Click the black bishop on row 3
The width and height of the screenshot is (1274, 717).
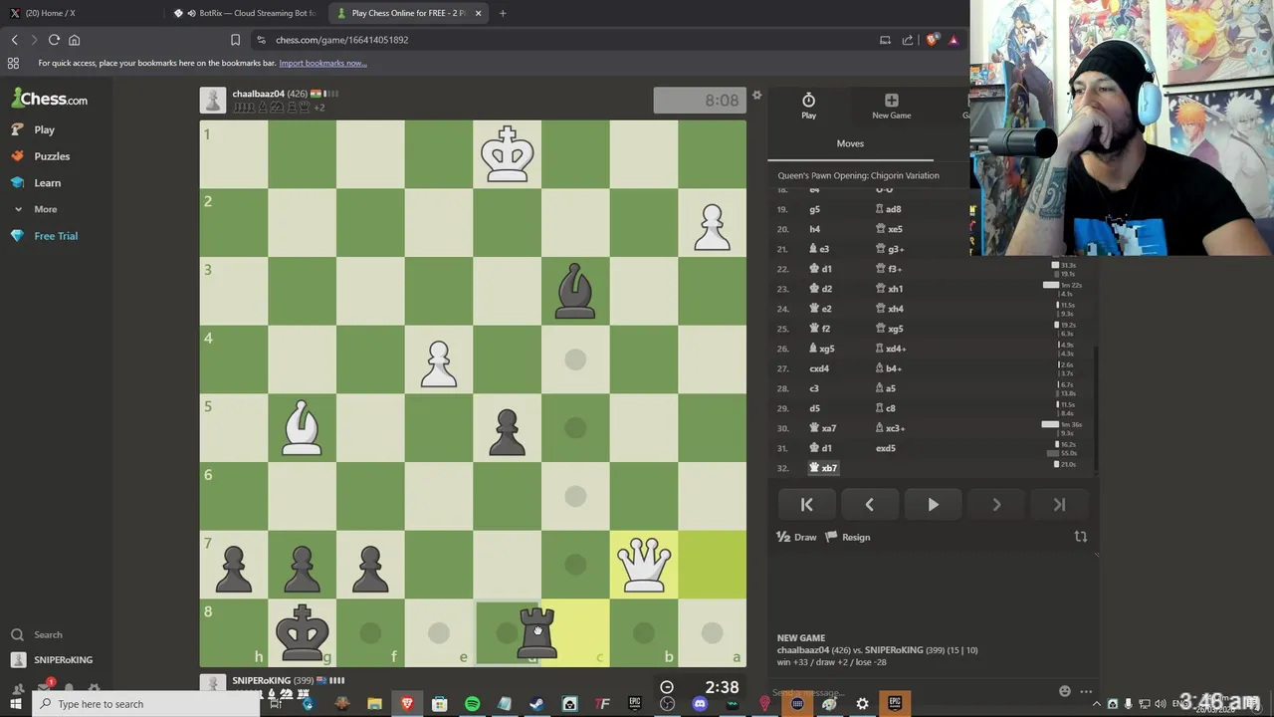point(575,291)
